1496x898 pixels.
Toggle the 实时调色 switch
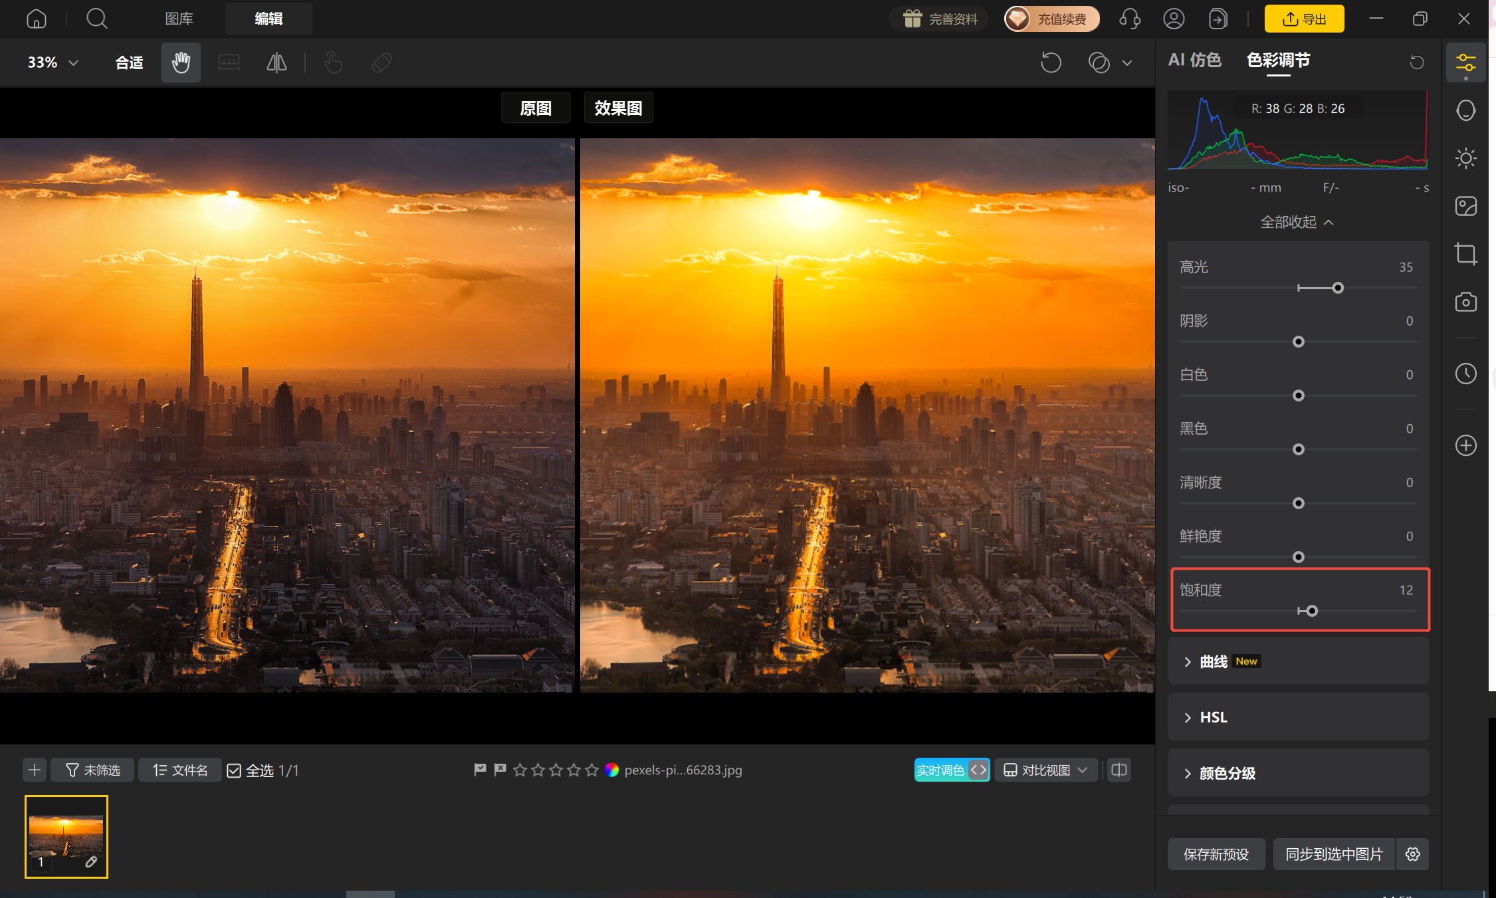point(952,770)
